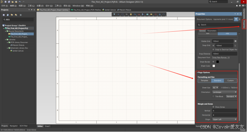Switch to the Parameters tab

tap(212, 31)
